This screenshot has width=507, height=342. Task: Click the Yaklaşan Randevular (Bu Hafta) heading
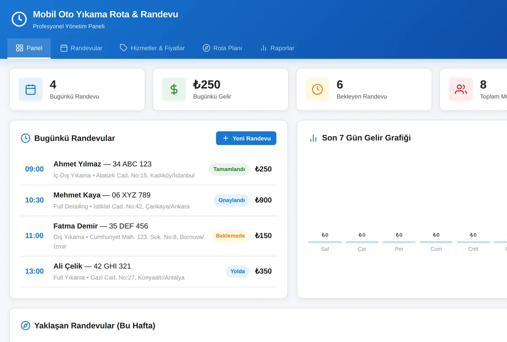point(95,326)
